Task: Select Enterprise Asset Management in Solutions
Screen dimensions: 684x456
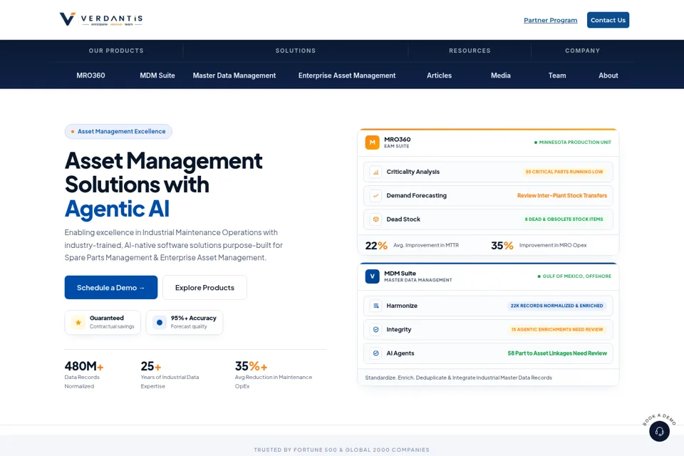Action: tap(347, 76)
